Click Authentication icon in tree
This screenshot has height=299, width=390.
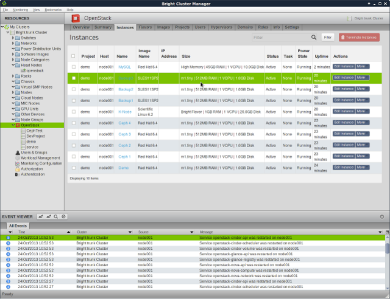[17, 174]
